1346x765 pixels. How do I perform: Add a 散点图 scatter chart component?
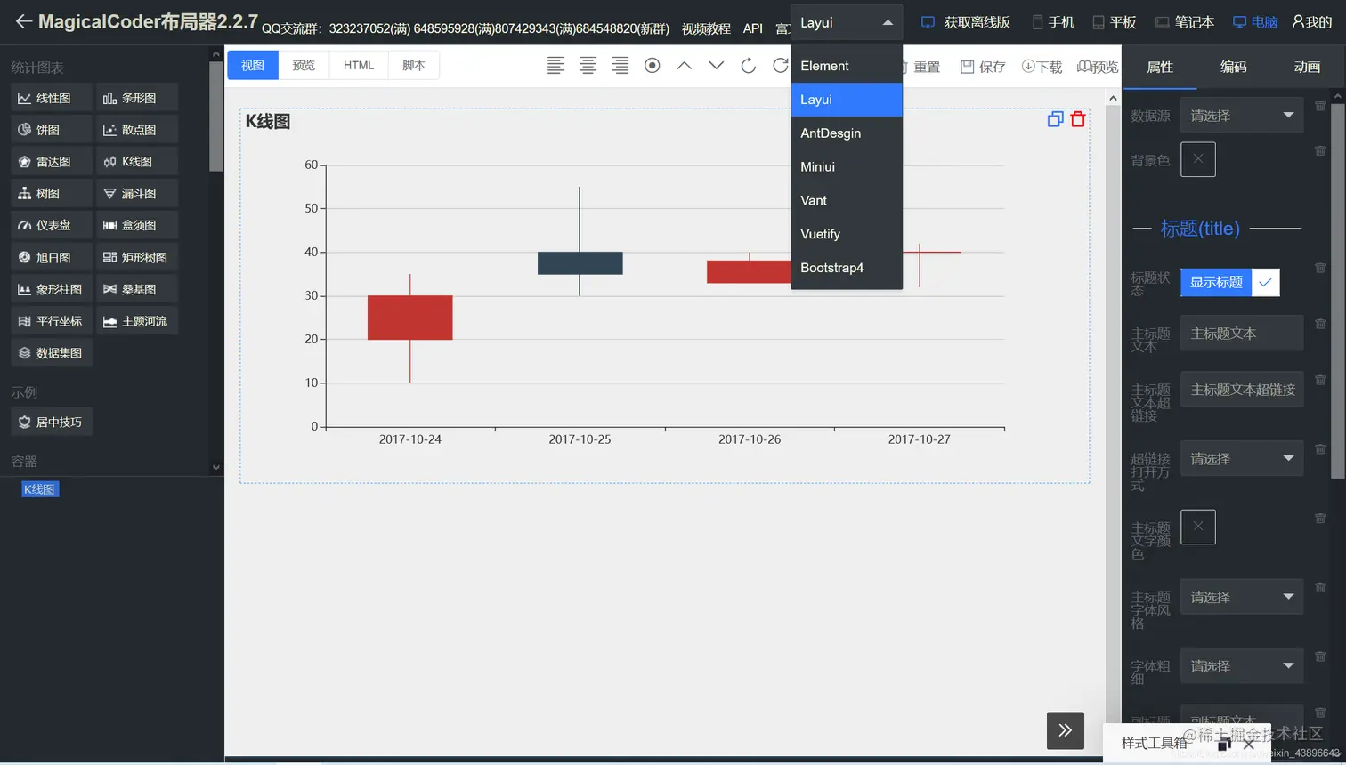coord(137,130)
